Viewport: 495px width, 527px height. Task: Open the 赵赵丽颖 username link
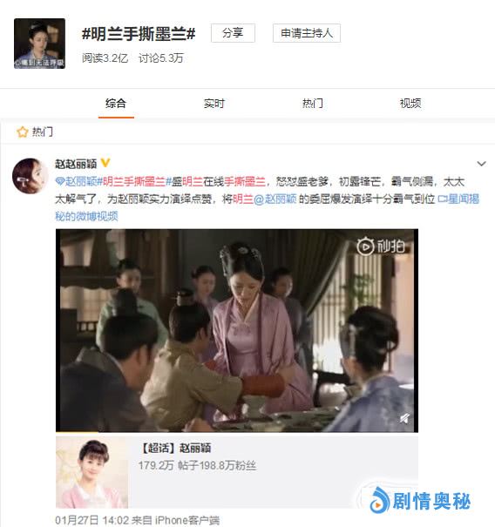coord(76,164)
